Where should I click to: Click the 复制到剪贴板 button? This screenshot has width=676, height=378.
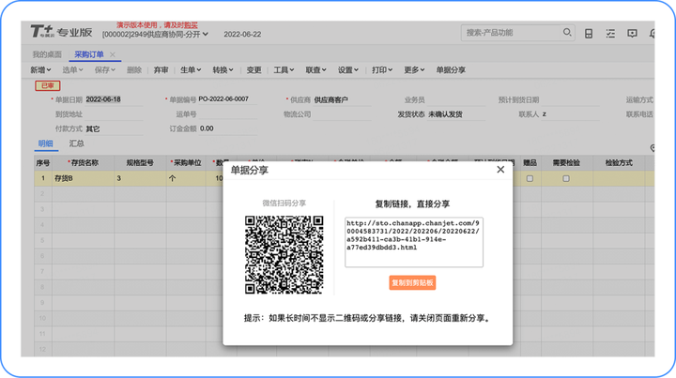(412, 283)
